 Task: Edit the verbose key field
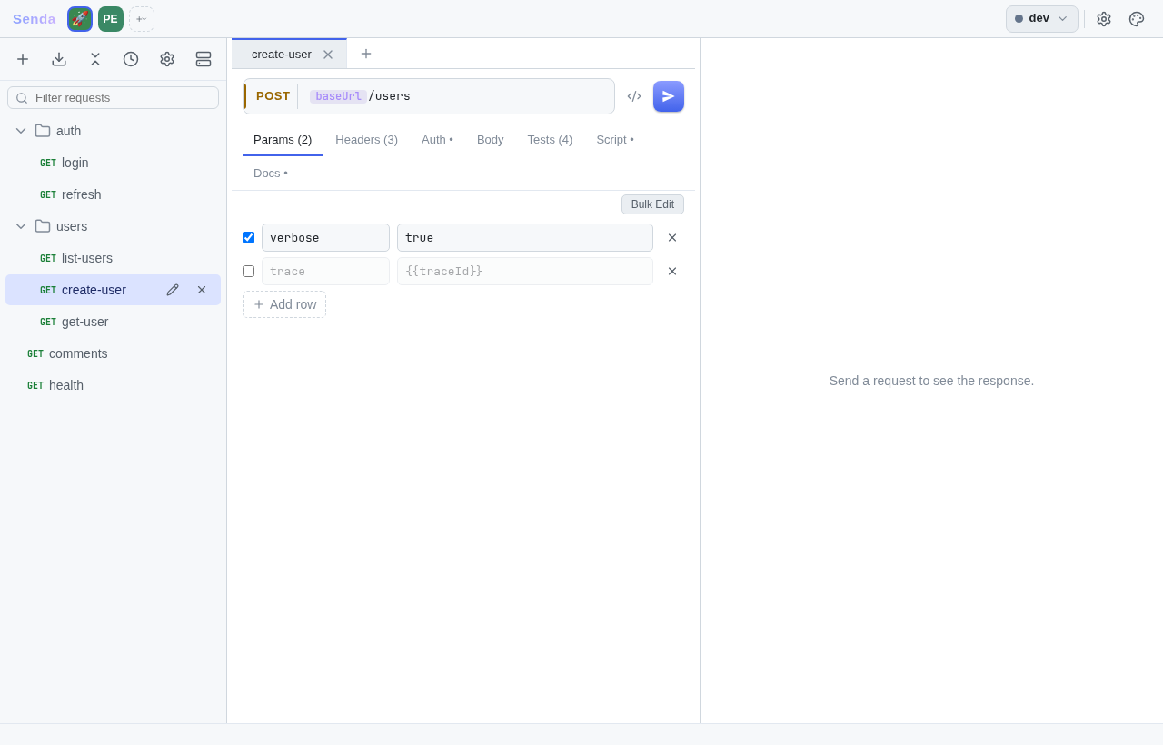[325, 238]
